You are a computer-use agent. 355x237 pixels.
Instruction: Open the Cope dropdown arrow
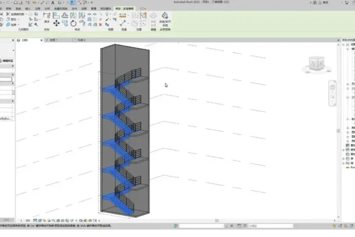[x=26, y=14]
